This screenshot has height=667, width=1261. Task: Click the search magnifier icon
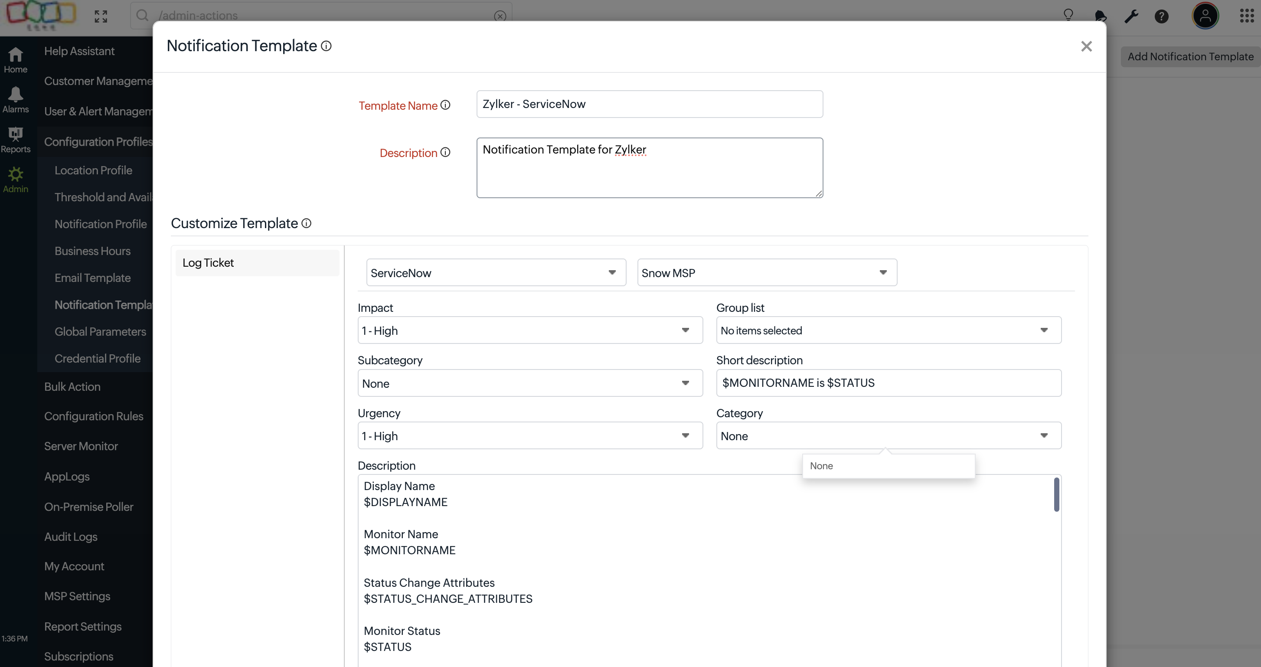click(x=142, y=15)
